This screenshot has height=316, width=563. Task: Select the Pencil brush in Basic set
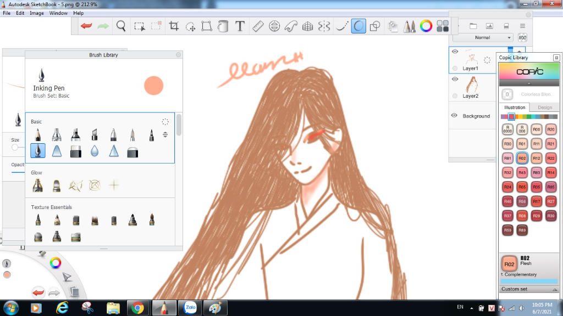(x=38, y=135)
